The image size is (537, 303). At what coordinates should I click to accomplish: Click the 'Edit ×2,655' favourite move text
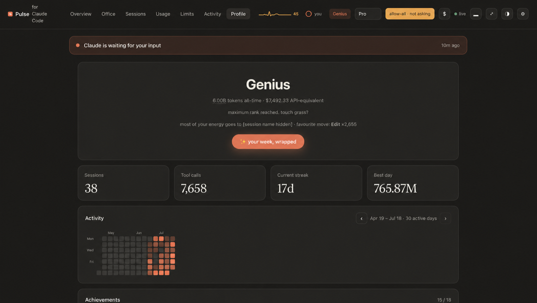pyautogui.click(x=344, y=124)
